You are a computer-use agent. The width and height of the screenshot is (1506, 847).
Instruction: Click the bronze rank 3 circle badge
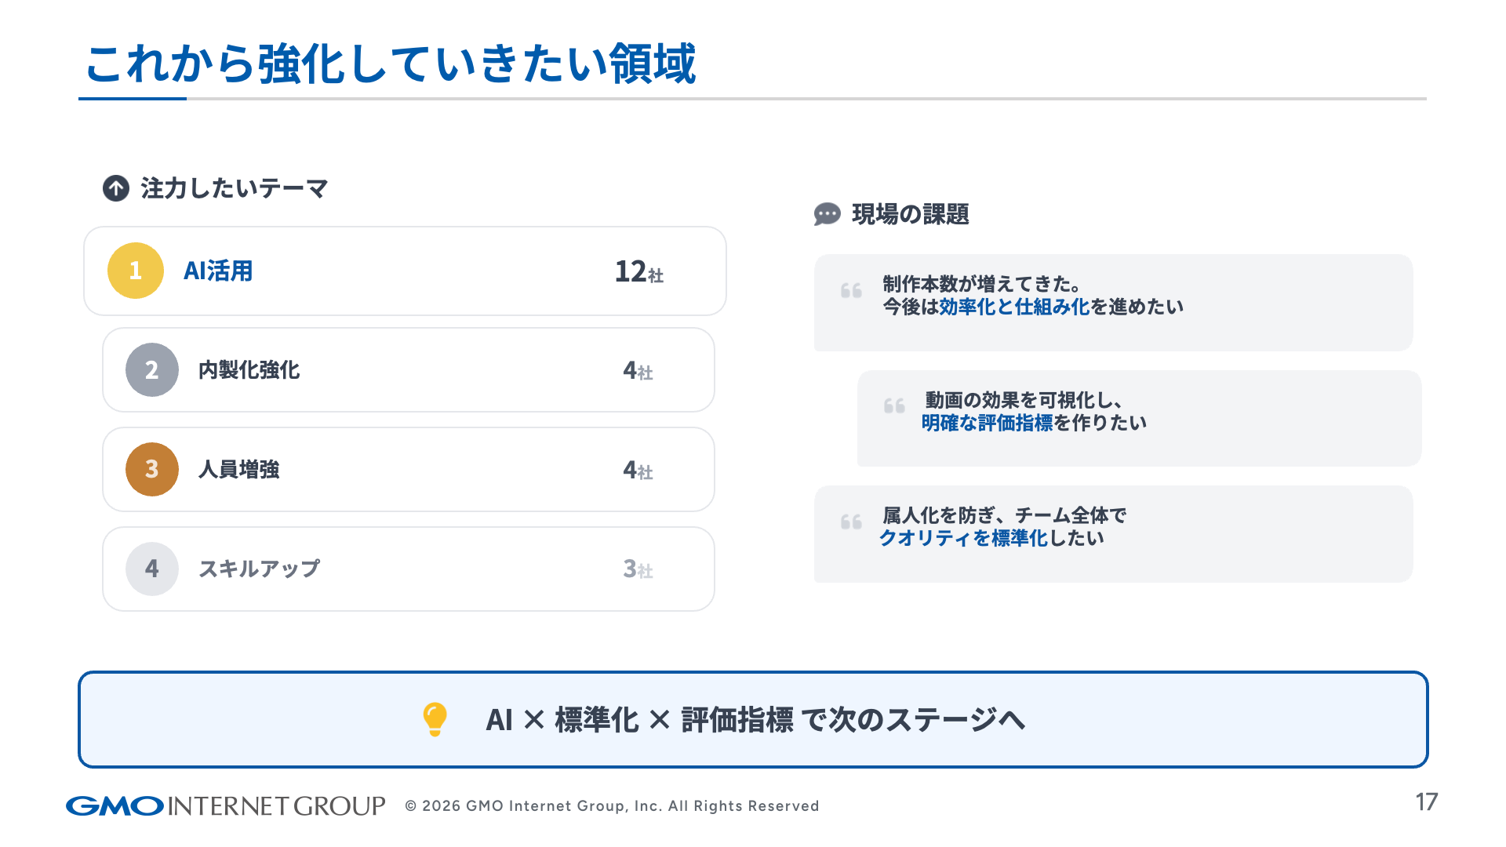tap(152, 469)
